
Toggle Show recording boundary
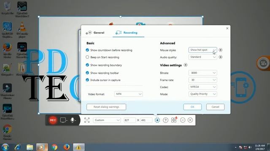tap(87, 65)
